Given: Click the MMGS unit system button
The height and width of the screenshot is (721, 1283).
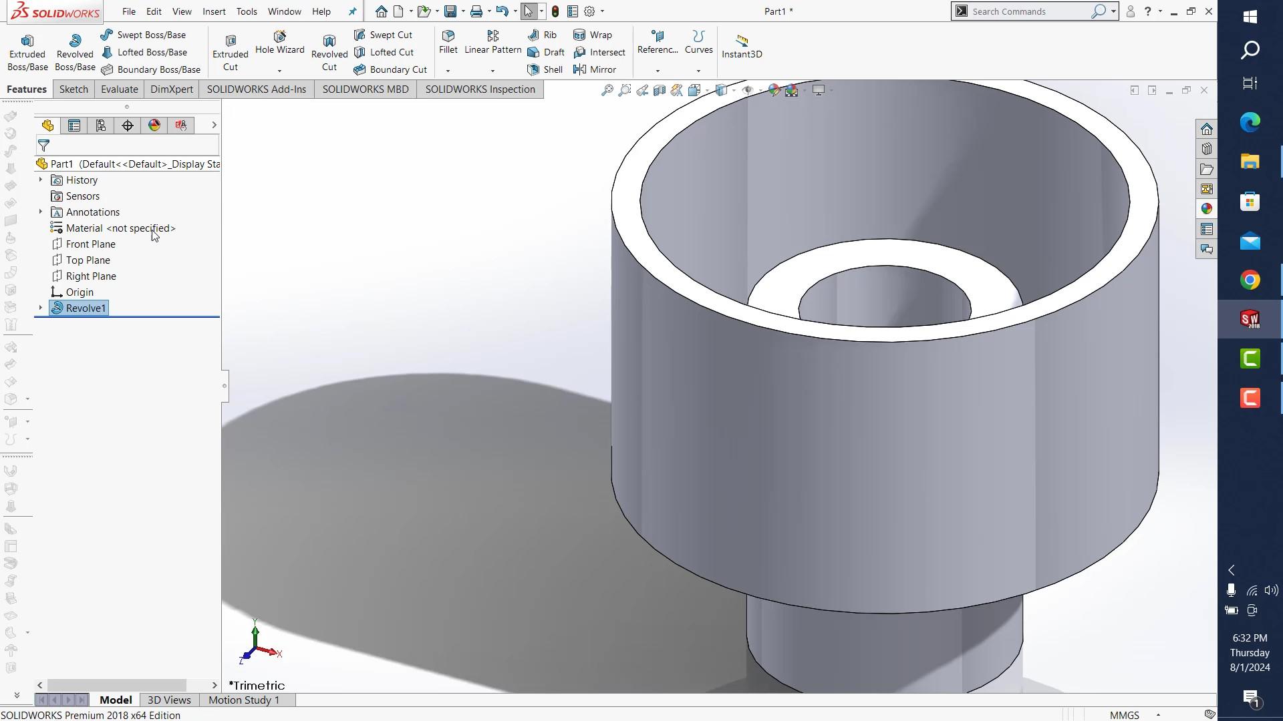Looking at the screenshot, I should (x=1125, y=715).
